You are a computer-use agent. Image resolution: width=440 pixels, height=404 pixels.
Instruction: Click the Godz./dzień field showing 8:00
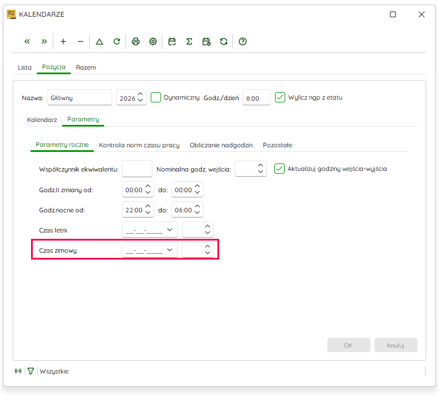[x=257, y=97]
